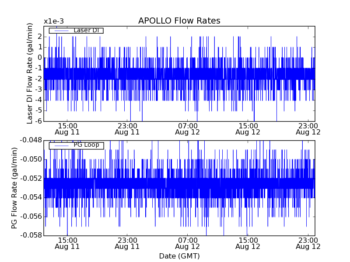Viewport: 350px width, 262px height.
Task: Click the 07:00 Aug 12 tick under the lower plot
Action: click(188, 243)
